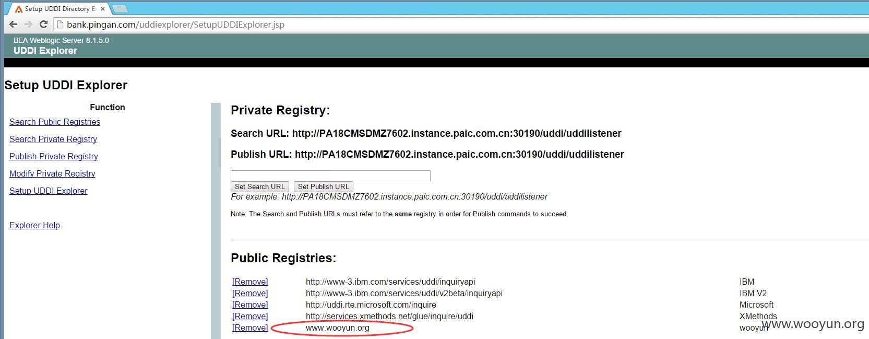
Task: Open Search Public Registries link
Action: (x=55, y=122)
